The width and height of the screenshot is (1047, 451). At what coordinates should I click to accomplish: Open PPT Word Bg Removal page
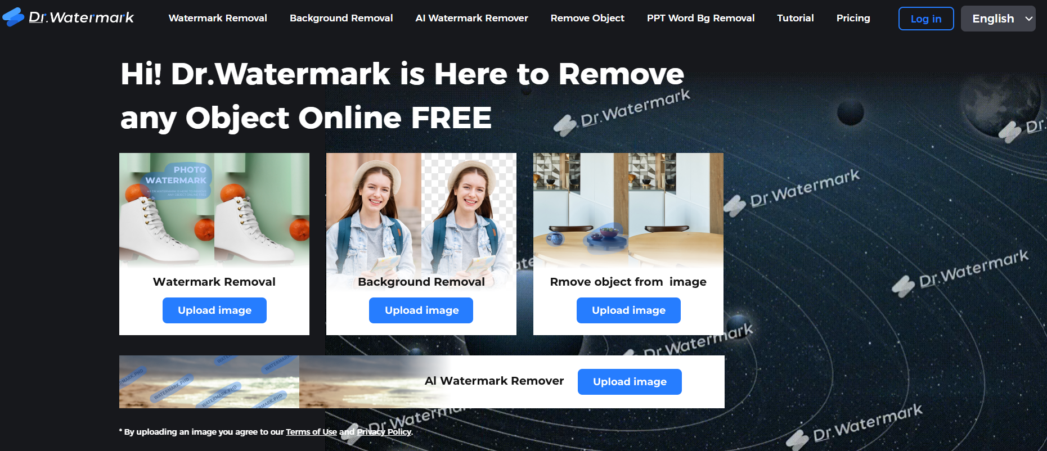[x=700, y=18]
